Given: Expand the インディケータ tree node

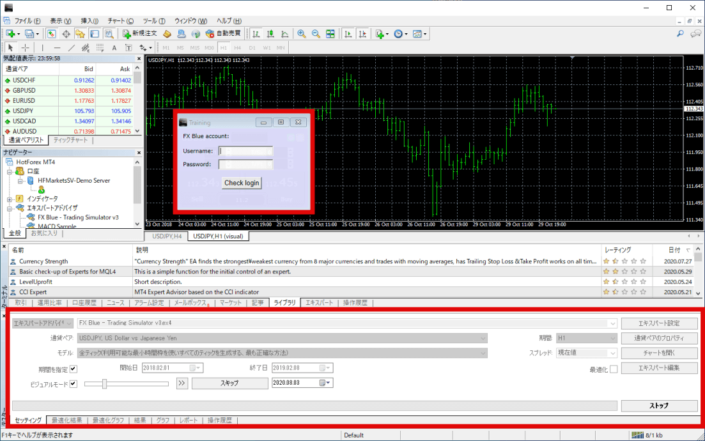Looking at the screenshot, I should (10, 199).
